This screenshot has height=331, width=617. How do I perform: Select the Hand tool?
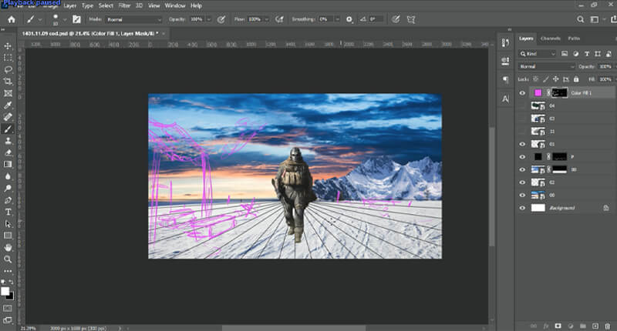click(x=8, y=247)
